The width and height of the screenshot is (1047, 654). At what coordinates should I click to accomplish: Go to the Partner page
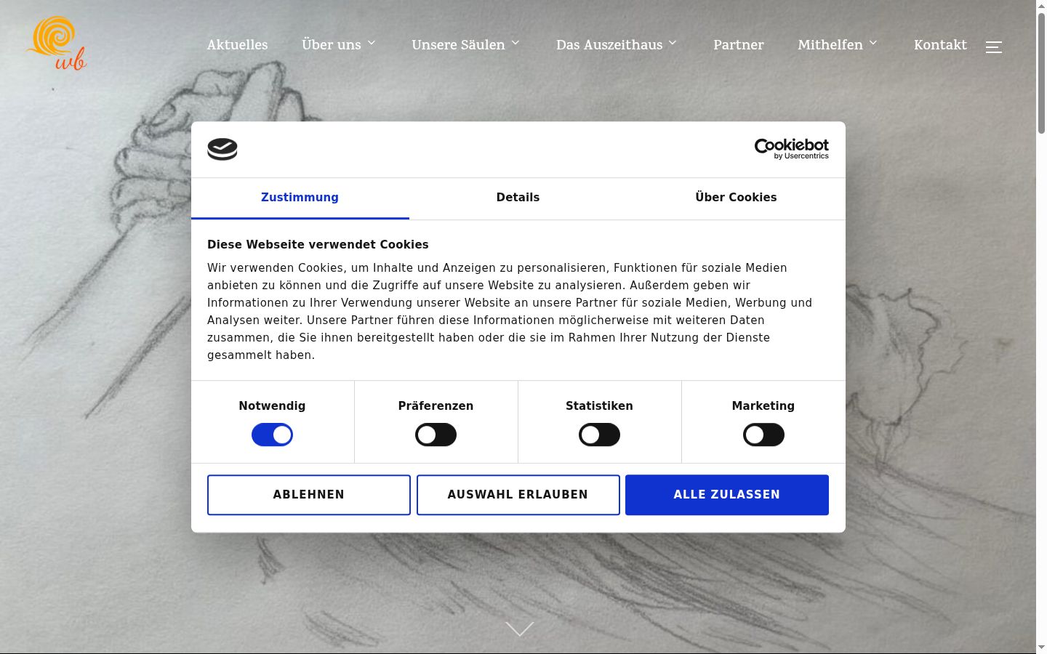tap(738, 44)
